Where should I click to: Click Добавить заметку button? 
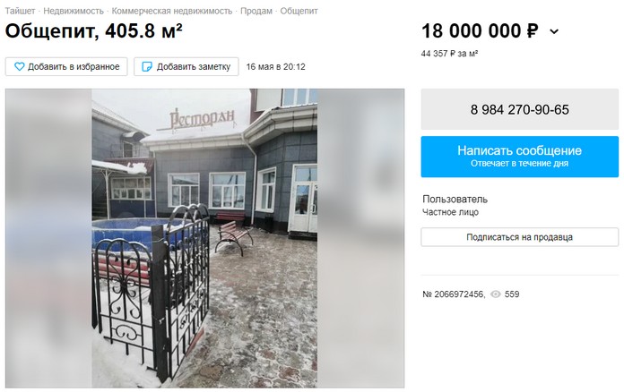point(186,67)
